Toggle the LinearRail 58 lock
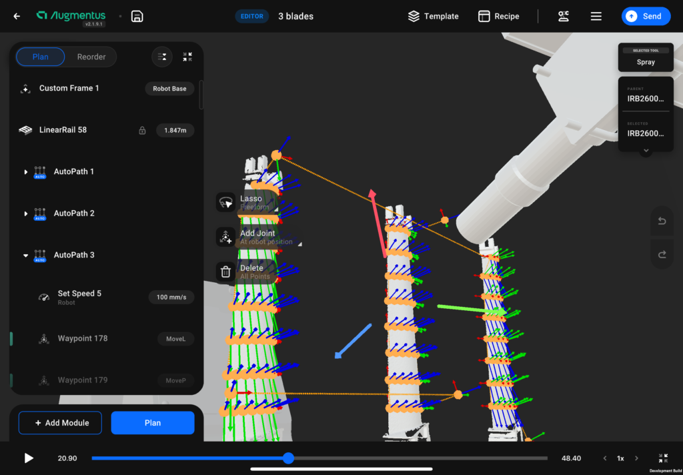The height and width of the screenshot is (475, 683). pos(142,131)
